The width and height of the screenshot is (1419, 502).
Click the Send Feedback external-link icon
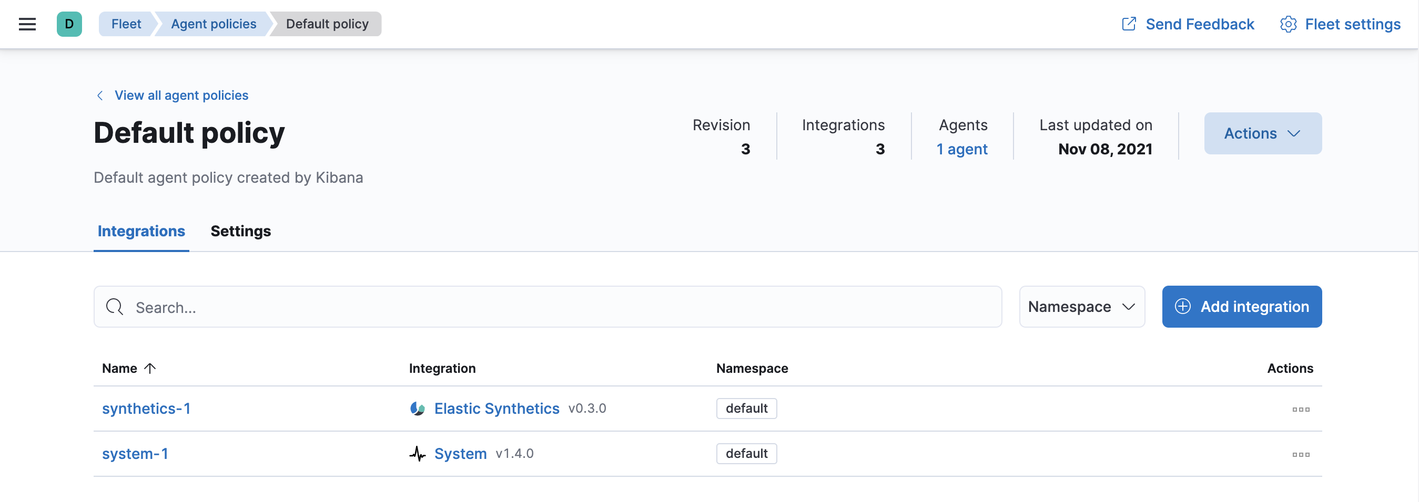pos(1130,24)
